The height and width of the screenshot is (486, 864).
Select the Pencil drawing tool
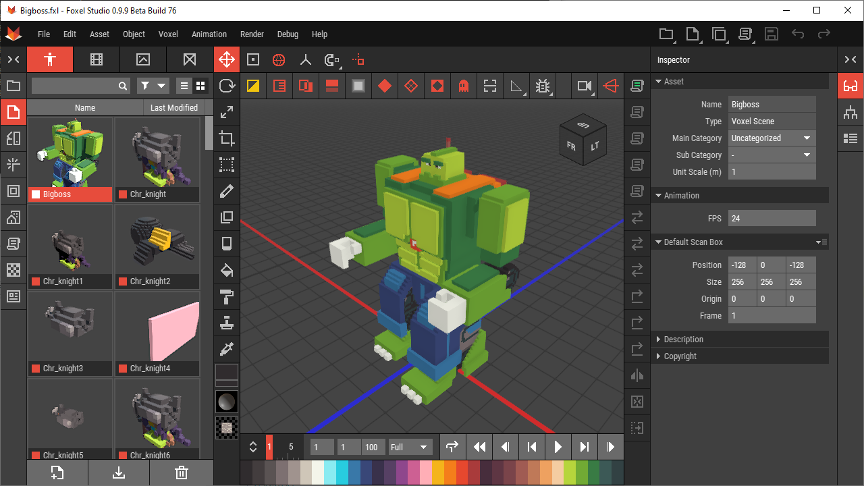[226, 191]
